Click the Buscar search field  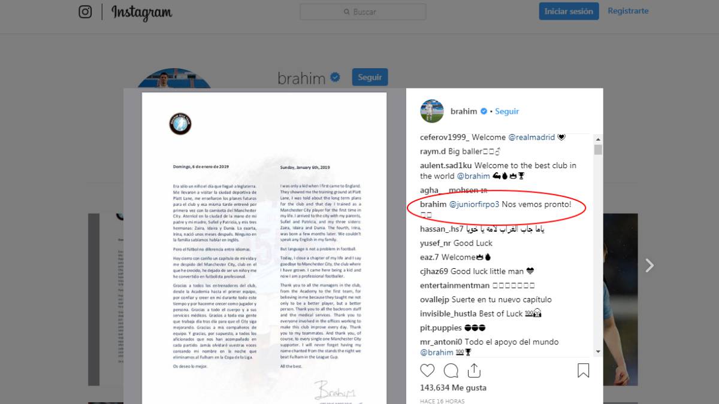point(363,12)
